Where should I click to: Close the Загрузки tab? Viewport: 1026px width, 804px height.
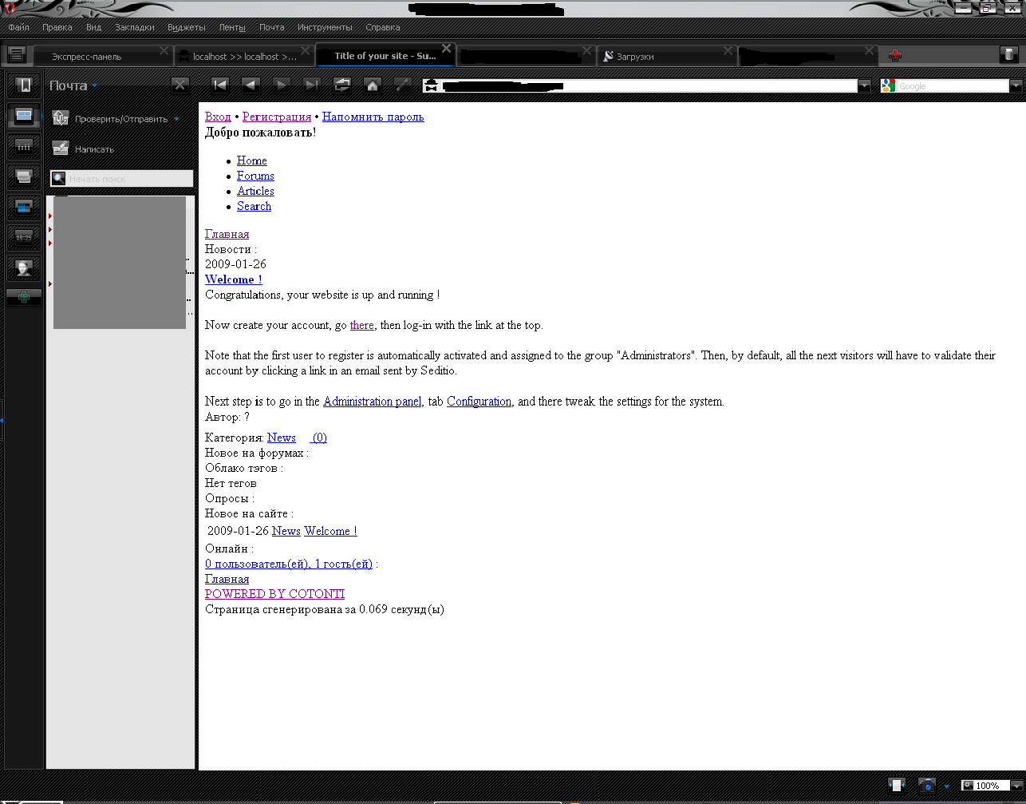pos(728,50)
